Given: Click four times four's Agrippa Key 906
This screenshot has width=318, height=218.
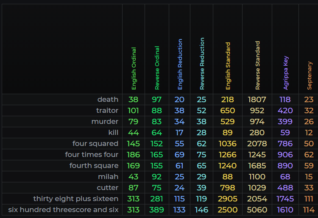Looking at the screenshot, I should point(285,154).
